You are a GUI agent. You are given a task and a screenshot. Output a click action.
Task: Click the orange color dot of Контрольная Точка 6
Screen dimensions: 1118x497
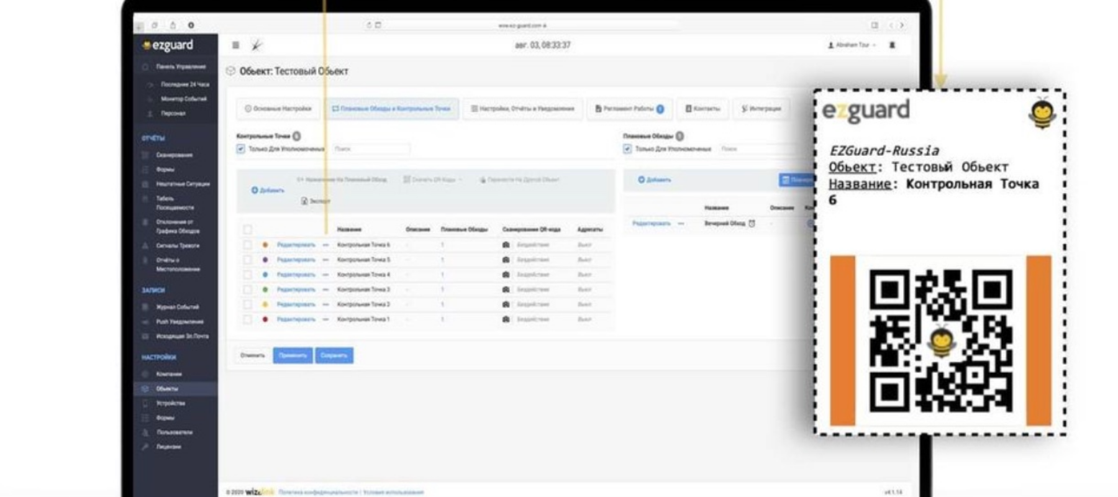(x=265, y=245)
